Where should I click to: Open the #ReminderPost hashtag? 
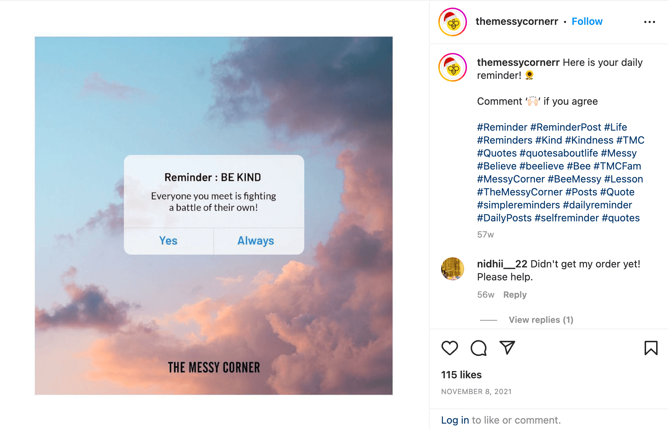point(565,127)
